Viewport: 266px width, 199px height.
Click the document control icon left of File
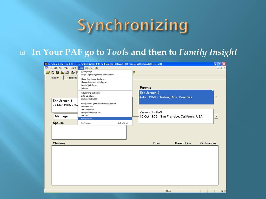coord(46,68)
